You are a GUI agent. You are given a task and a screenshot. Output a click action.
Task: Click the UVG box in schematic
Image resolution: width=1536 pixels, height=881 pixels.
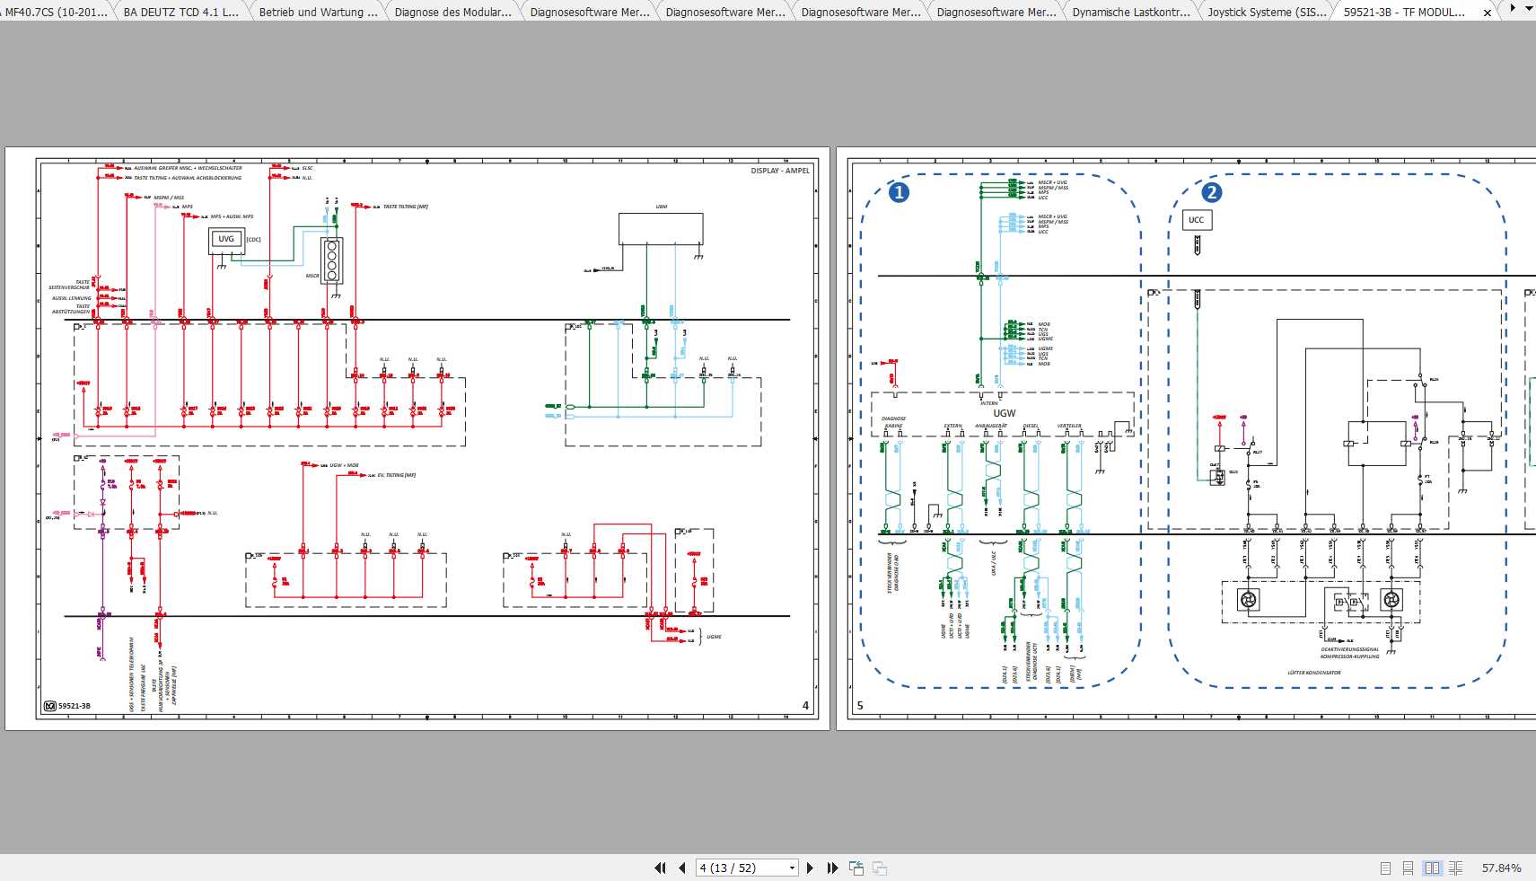click(x=226, y=239)
